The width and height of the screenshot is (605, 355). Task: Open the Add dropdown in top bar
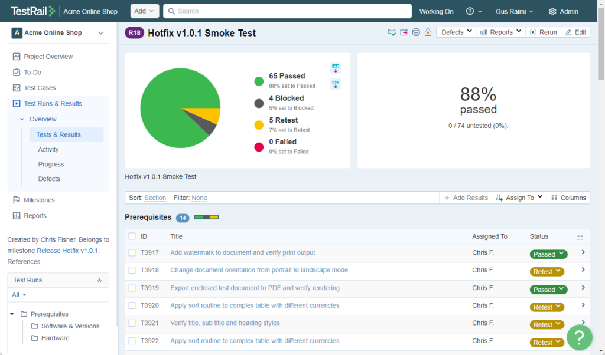[145, 11]
